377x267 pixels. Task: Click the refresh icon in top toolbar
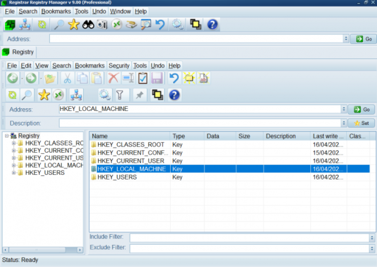[x=42, y=25]
